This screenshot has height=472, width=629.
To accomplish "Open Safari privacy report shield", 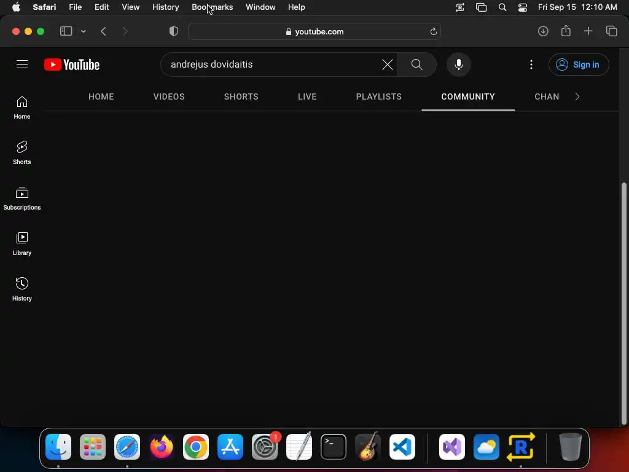I will pos(174,31).
